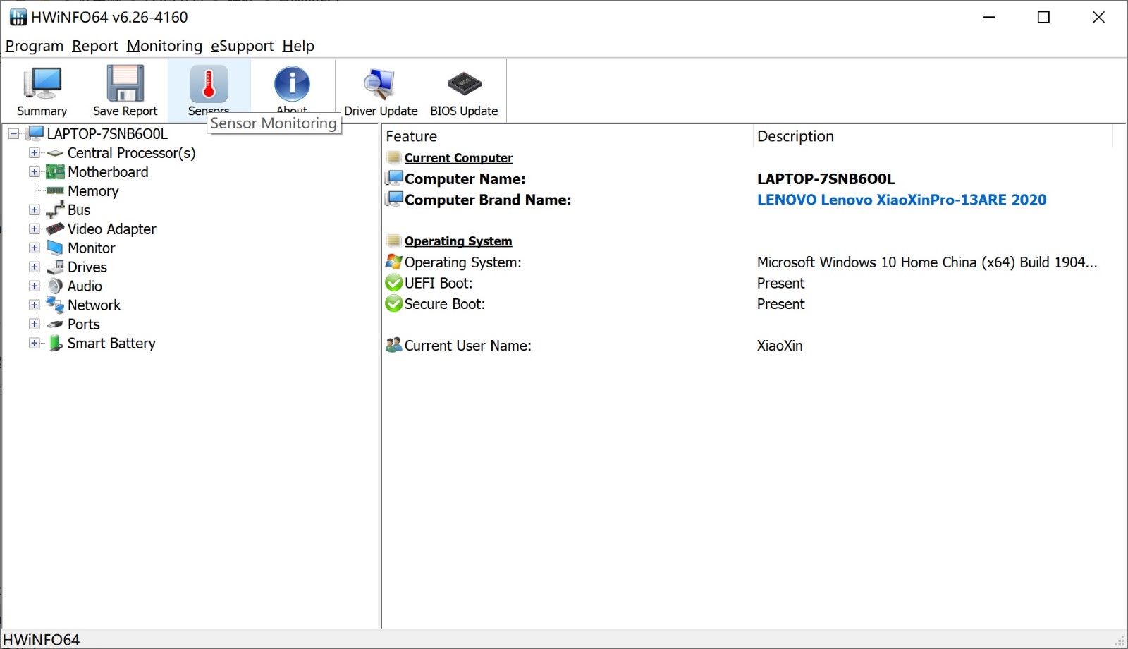Expand the Smart Battery branch
1128x649 pixels.
[x=34, y=344]
